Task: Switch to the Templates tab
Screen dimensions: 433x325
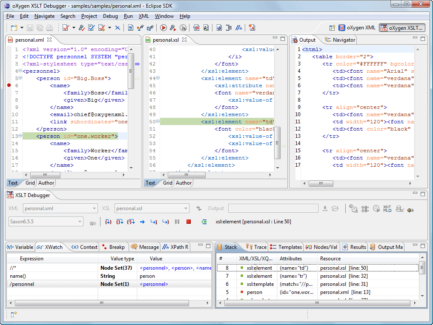Action: point(286,247)
